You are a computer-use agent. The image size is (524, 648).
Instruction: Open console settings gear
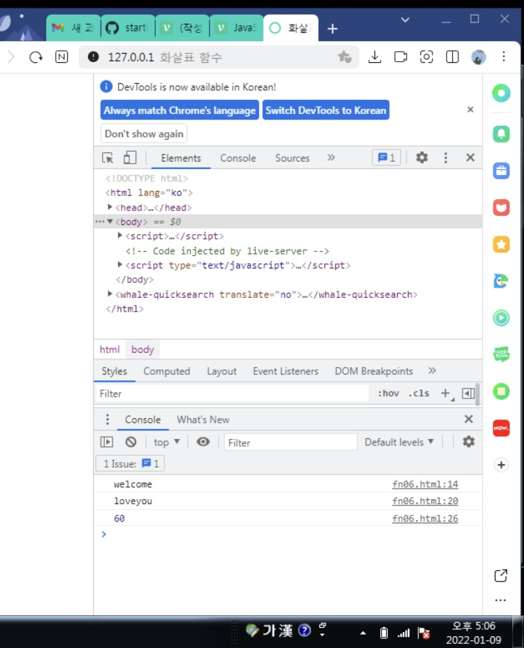[x=468, y=442]
